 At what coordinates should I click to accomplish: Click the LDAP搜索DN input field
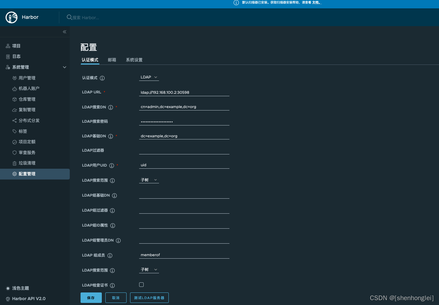184,107
